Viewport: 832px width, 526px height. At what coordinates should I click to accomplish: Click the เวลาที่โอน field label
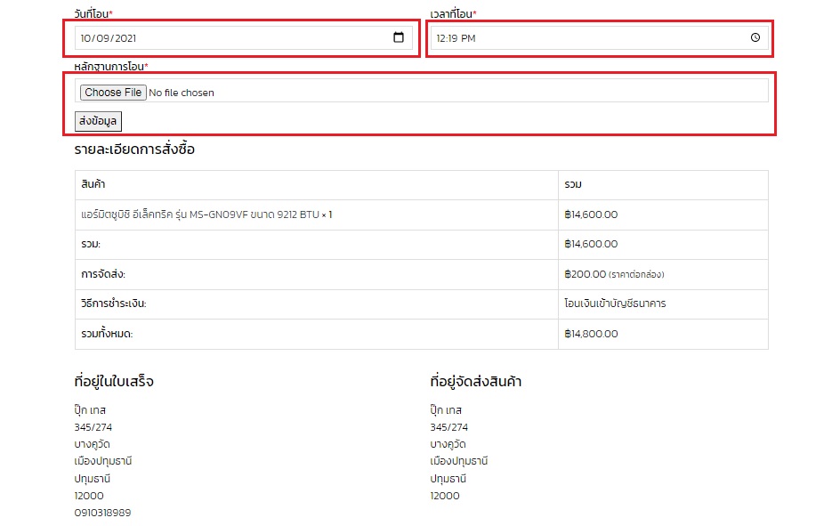[x=451, y=14]
